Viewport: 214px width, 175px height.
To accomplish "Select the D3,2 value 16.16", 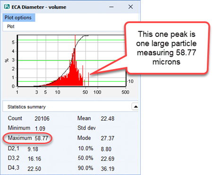I will [x=34, y=159].
